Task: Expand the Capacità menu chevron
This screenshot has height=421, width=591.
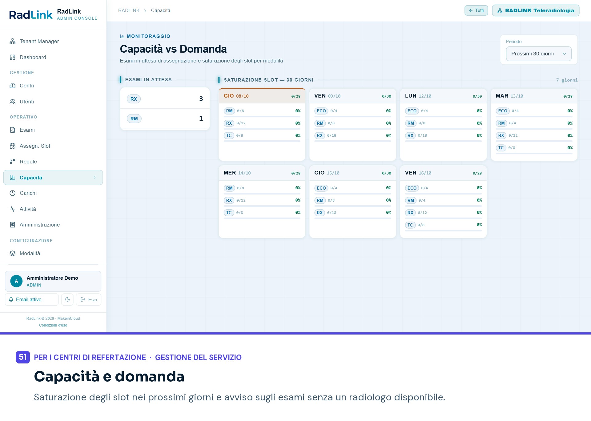Action: [x=94, y=178]
